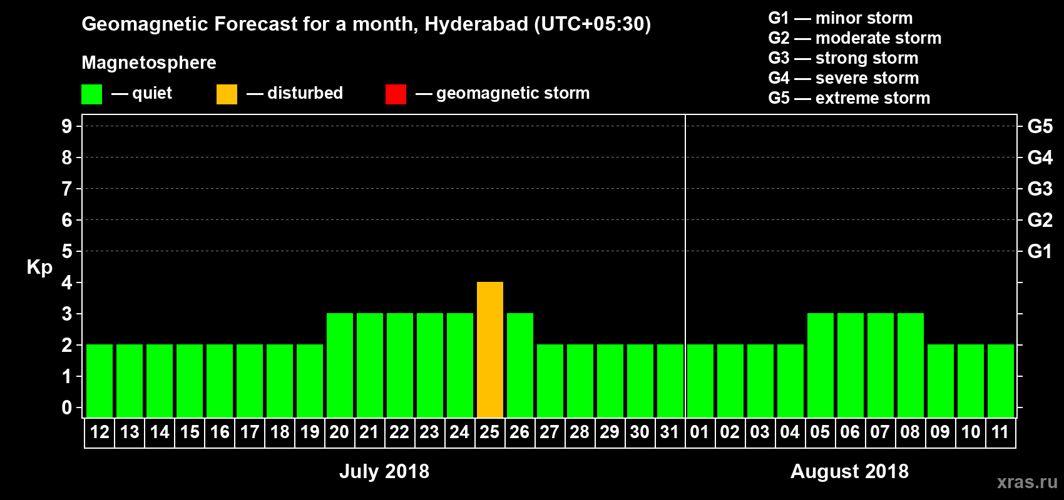
Task: Click the 'G2' right axis label
Action: click(x=1040, y=220)
